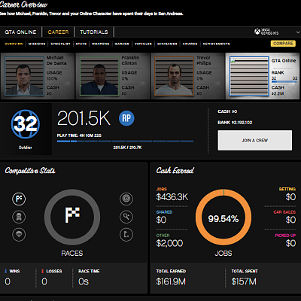This screenshot has width=301, height=301.
Task: Click the Losses count value
Action: (x=44, y=281)
